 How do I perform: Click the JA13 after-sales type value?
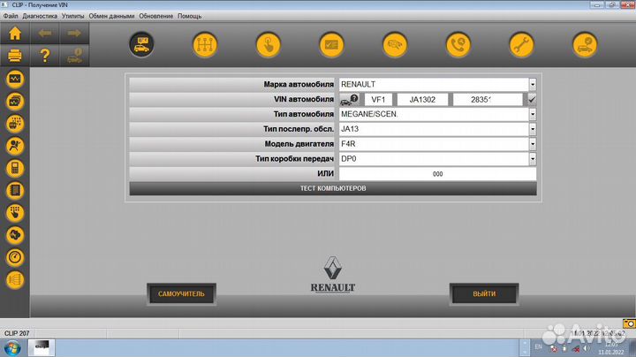click(350, 129)
